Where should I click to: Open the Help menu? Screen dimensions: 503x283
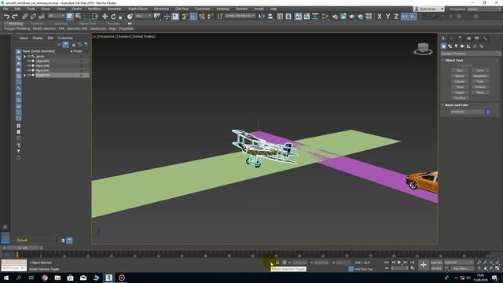pyautogui.click(x=274, y=9)
